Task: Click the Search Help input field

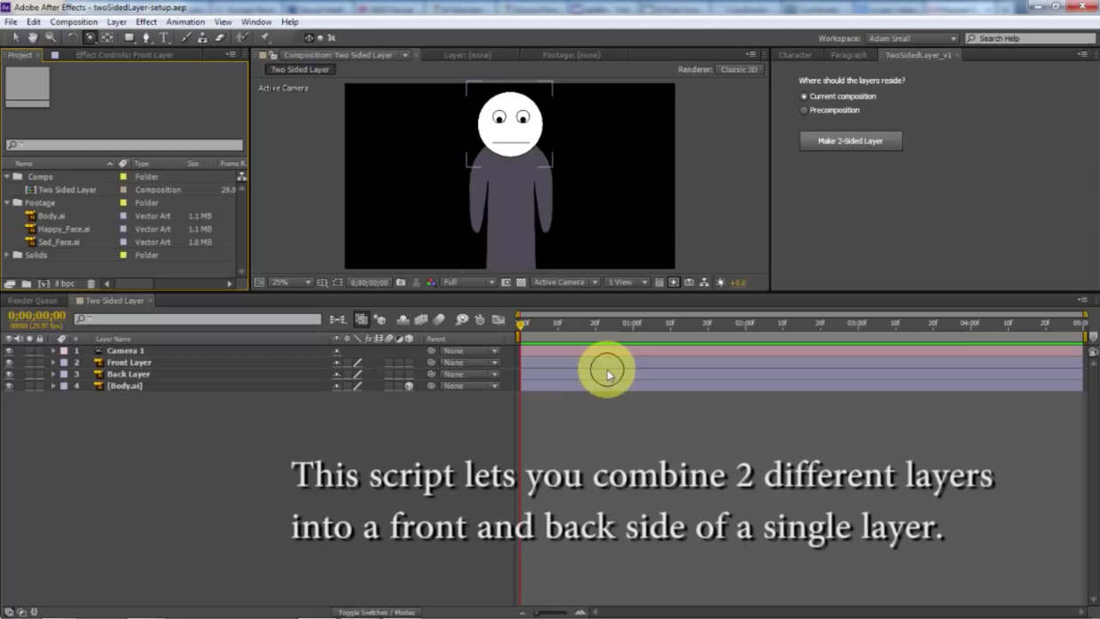Action: tap(1030, 38)
